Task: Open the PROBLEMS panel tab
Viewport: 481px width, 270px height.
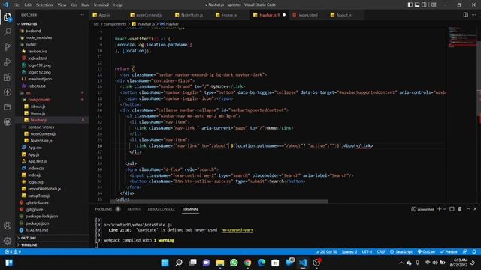Action: pos(104,209)
